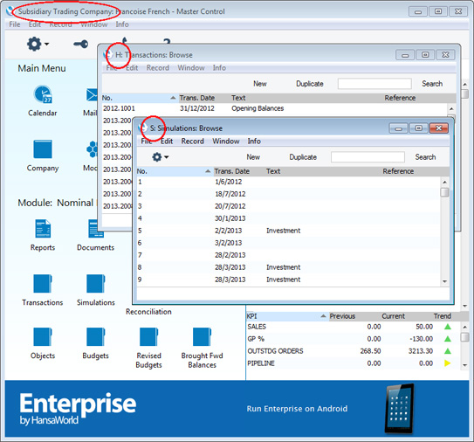Focus the search field in Simulations window
474x442 pixels.
click(368, 157)
